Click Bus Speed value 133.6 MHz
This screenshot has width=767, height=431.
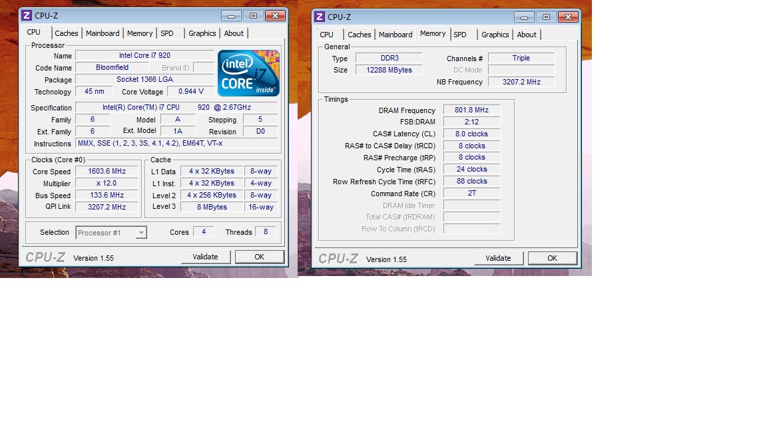tap(107, 195)
